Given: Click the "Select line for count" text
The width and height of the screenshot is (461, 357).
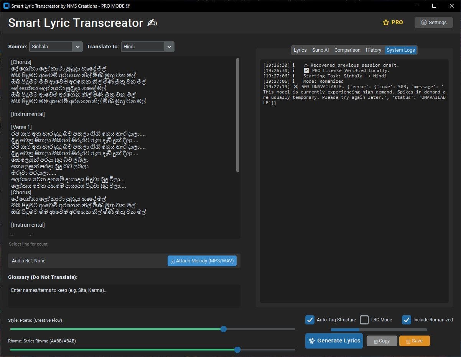Looking at the screenshot, I should click(28, 244).
